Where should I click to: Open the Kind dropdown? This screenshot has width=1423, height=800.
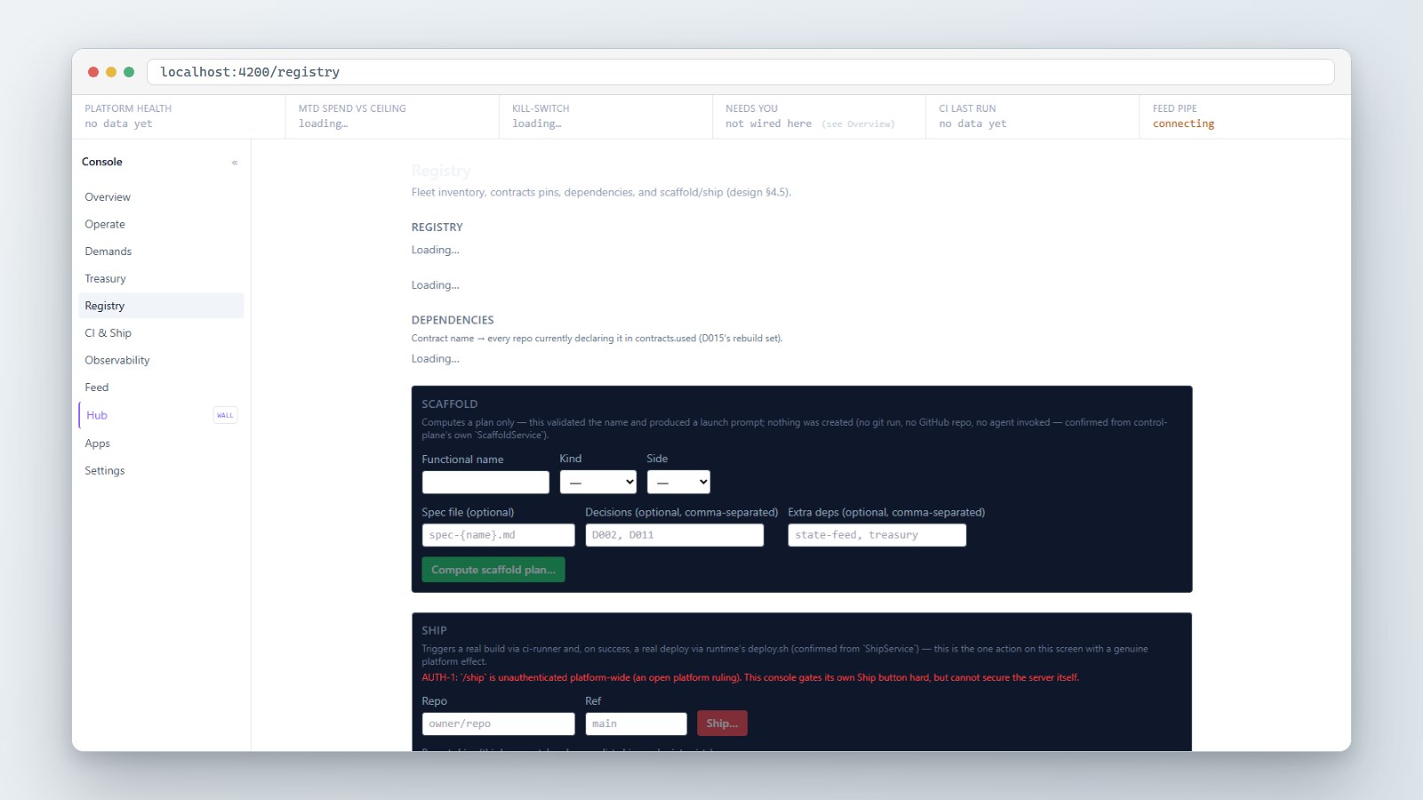598,482
